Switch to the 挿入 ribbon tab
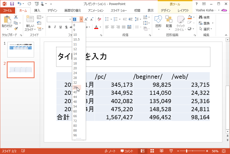 [x=37, y=10]
